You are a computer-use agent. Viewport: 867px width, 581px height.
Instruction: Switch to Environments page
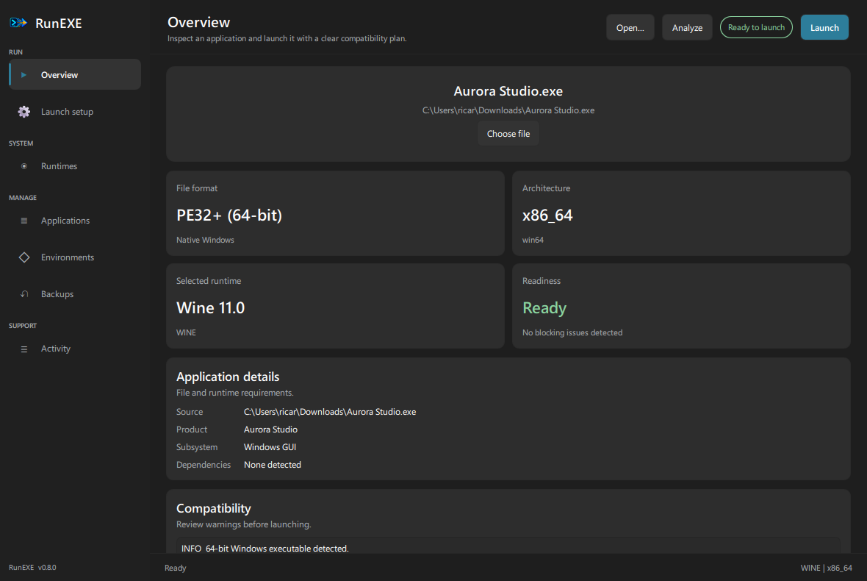tap(75, 257)
